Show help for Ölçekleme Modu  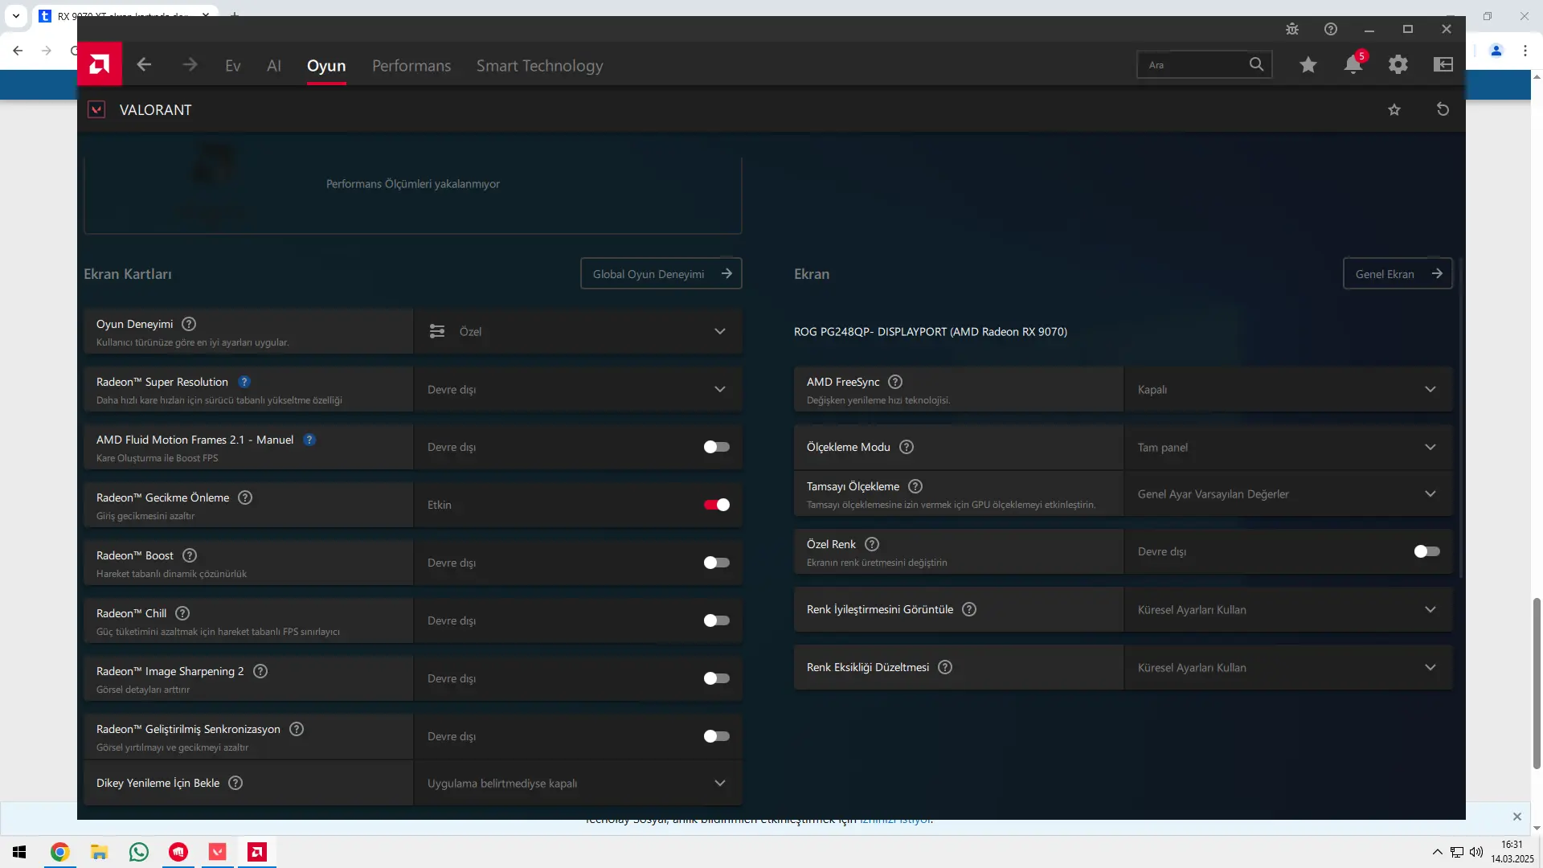point(907,447)
